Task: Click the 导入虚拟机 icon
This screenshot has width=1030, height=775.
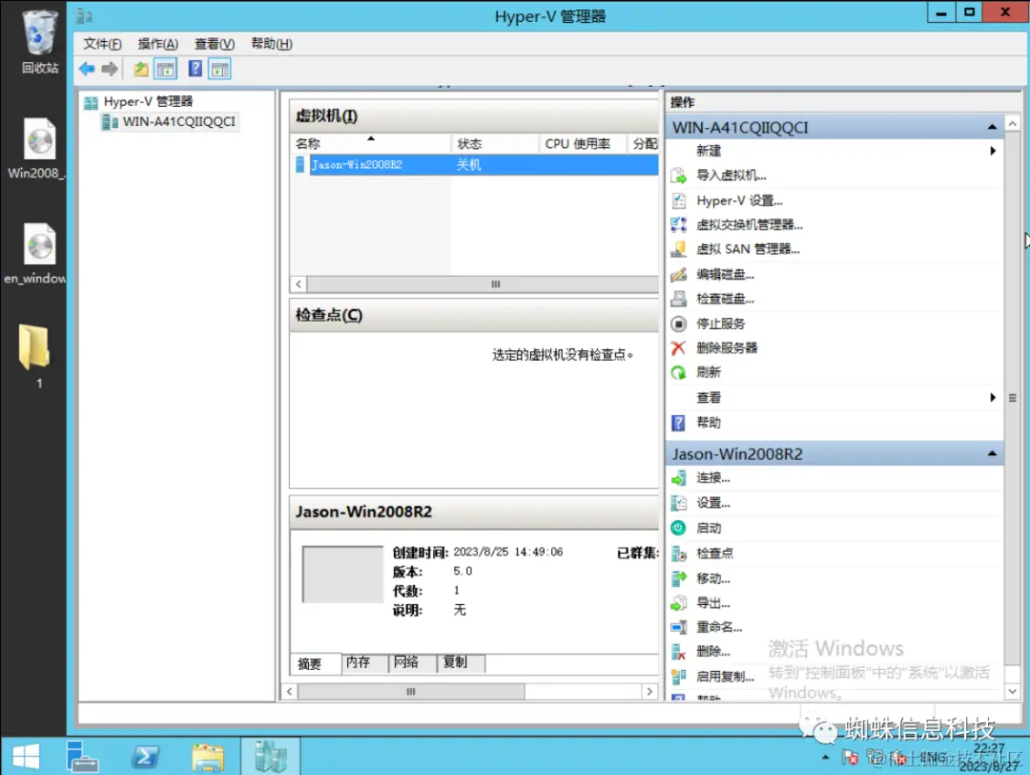Action: coord(679,176)
